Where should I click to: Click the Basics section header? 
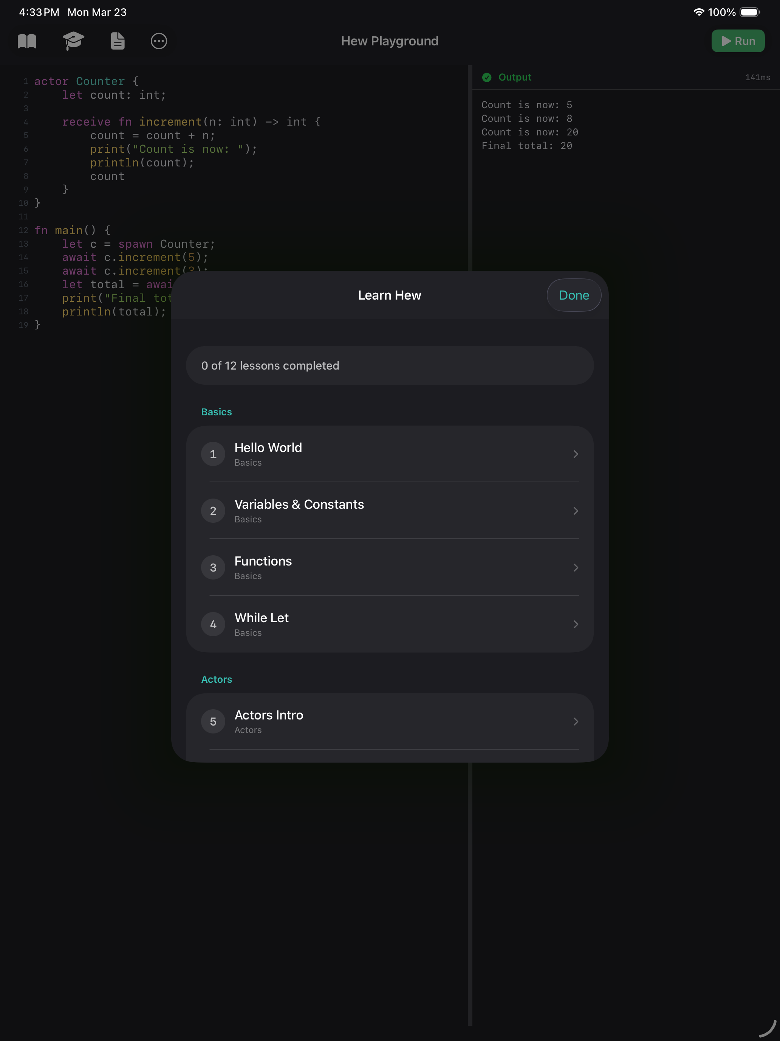coord(216,412)
